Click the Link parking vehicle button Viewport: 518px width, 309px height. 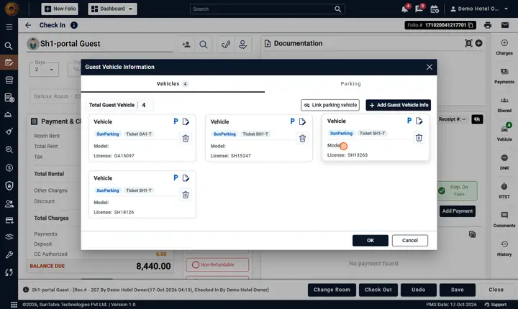pyautogui.click(x=330, y=105)
